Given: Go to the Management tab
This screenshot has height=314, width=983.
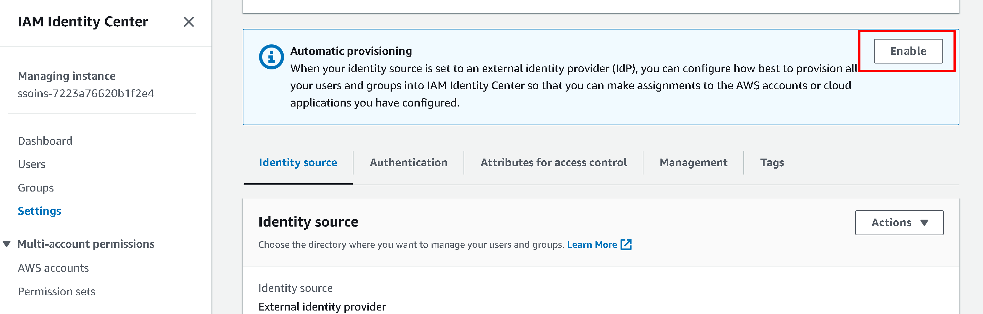Looking at the screenshot, I should tap(693, 162).
